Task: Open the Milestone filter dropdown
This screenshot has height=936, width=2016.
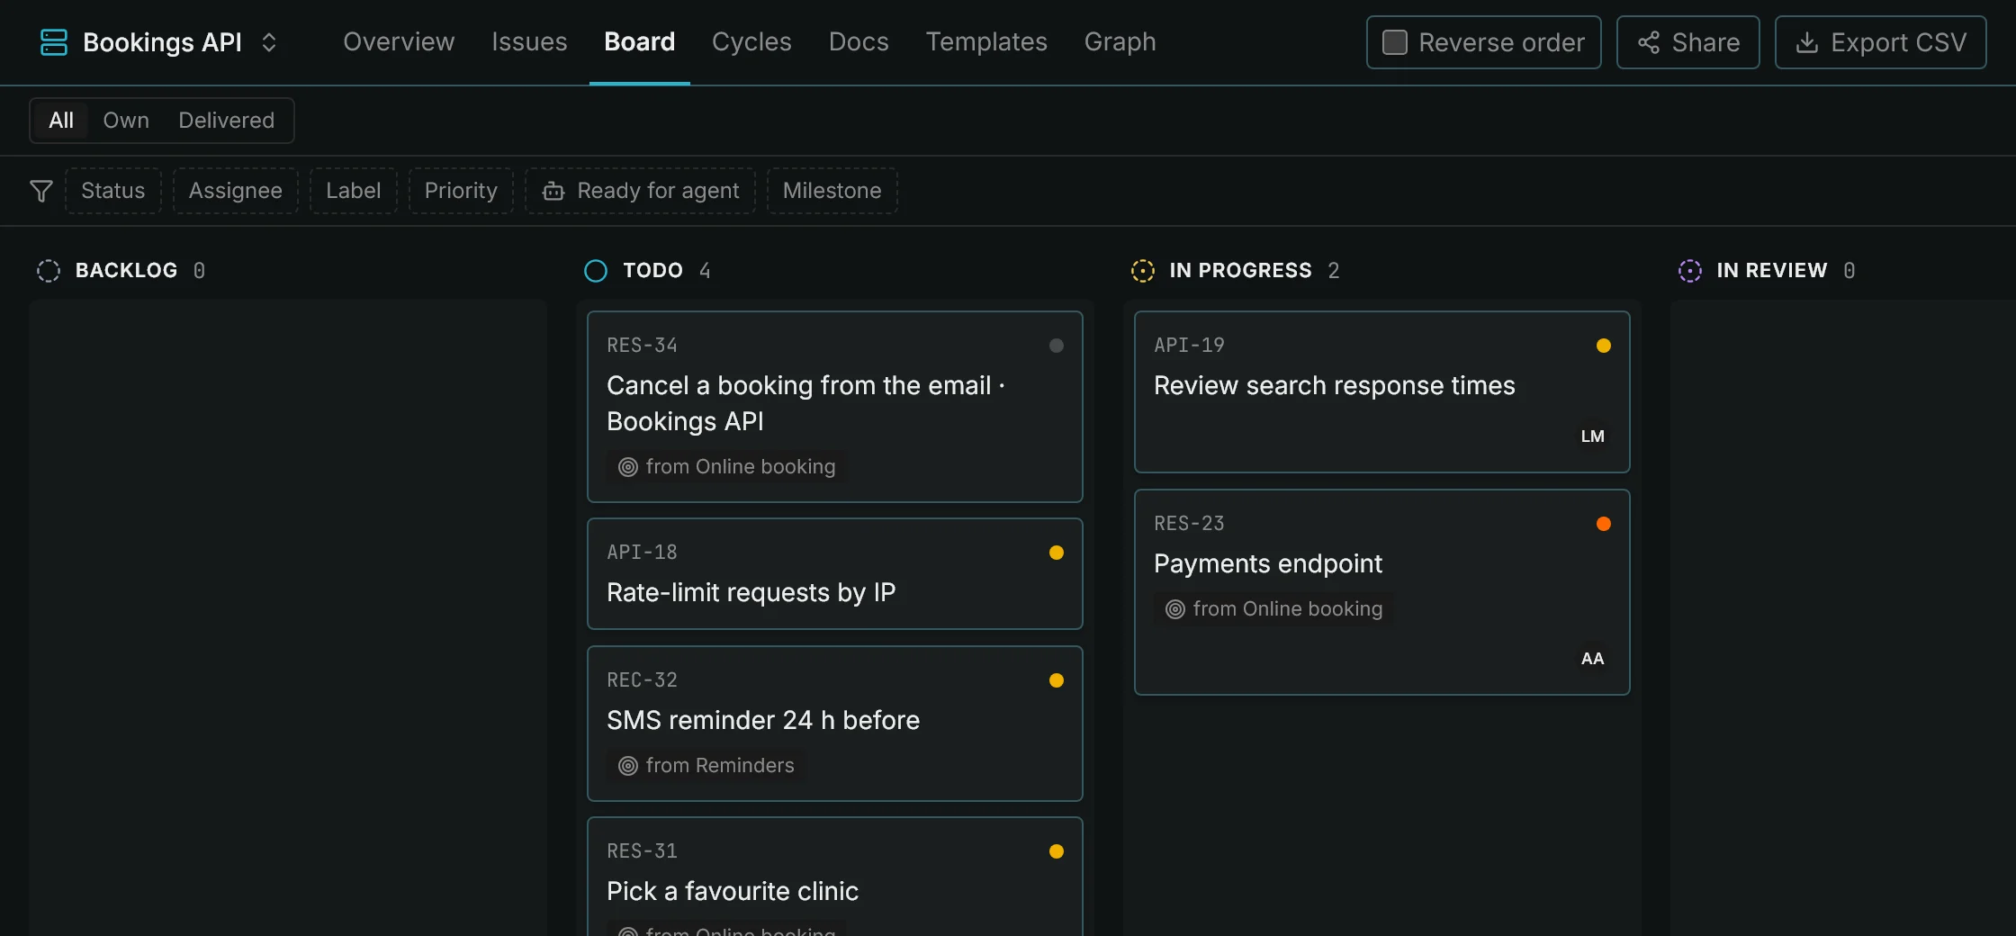Action: pyautogui.click(x=832, y=191)
